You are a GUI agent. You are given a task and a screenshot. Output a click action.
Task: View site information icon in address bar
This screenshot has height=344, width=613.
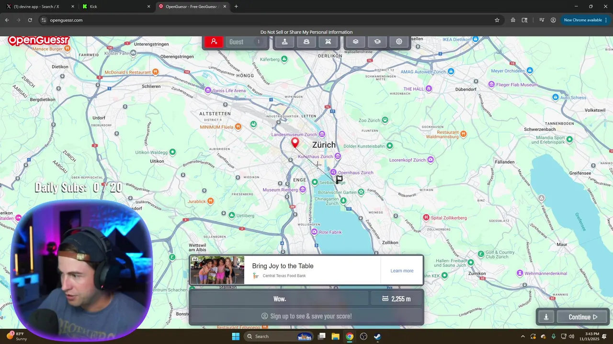(44, 20)
